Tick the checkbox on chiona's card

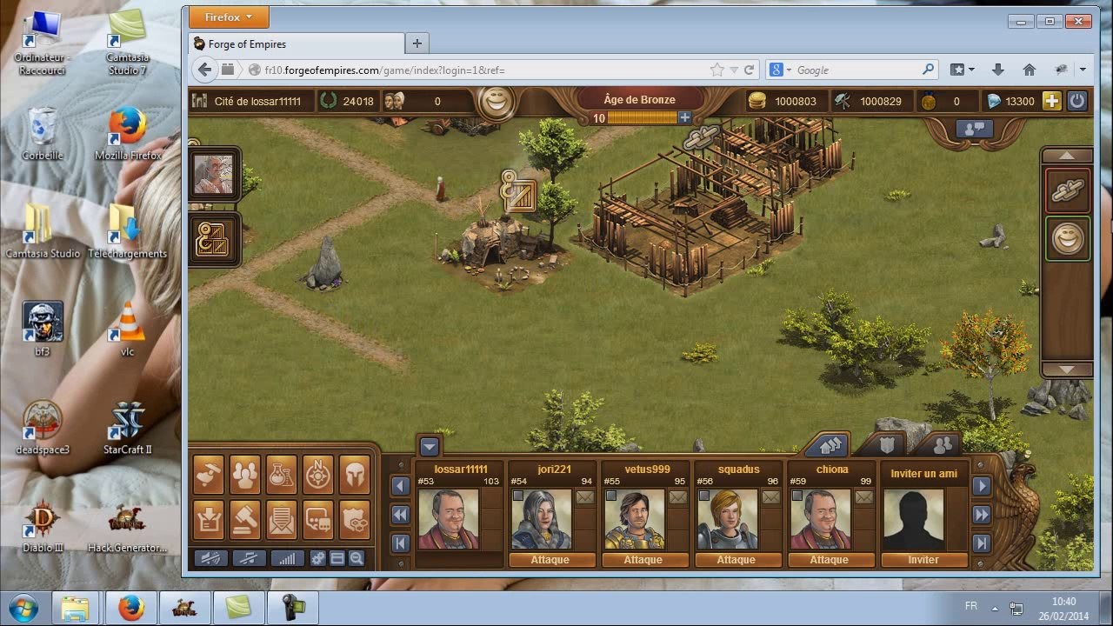coord(797,496)
